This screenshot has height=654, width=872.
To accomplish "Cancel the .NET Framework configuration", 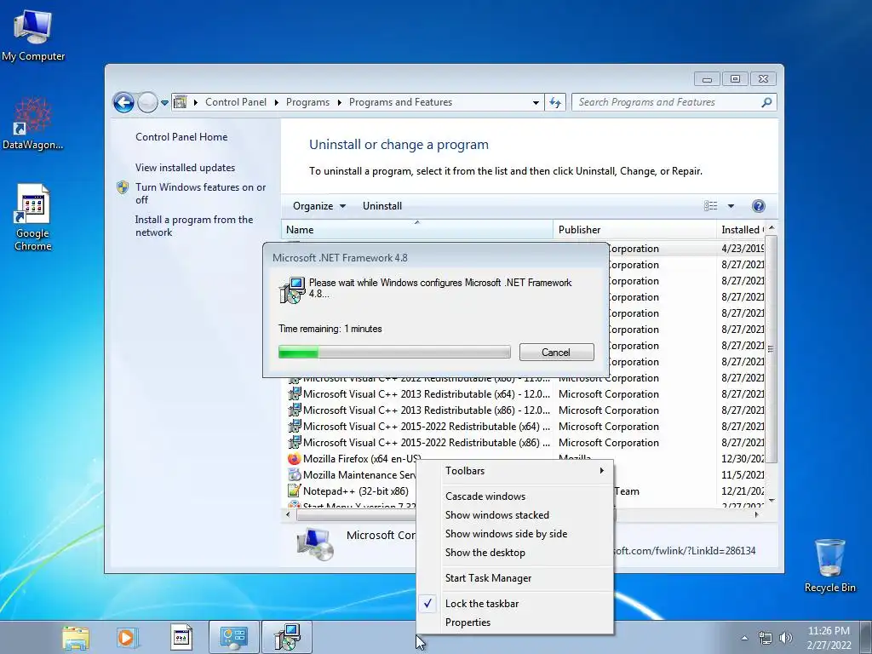I will click(557, 352).
